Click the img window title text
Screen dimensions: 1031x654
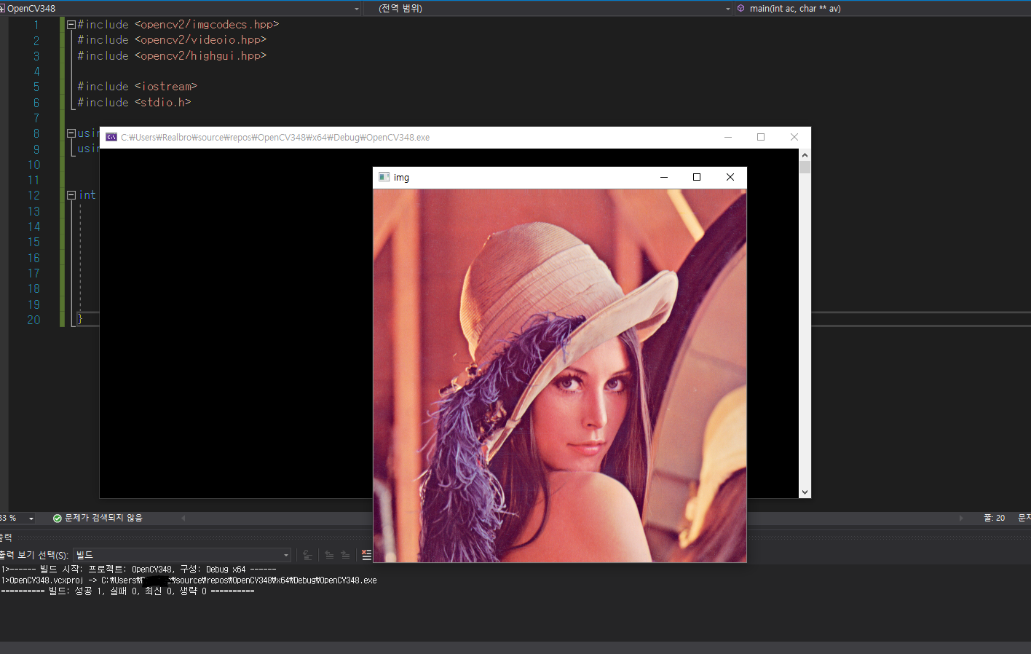pyautogui.click(x=401, y=178)
